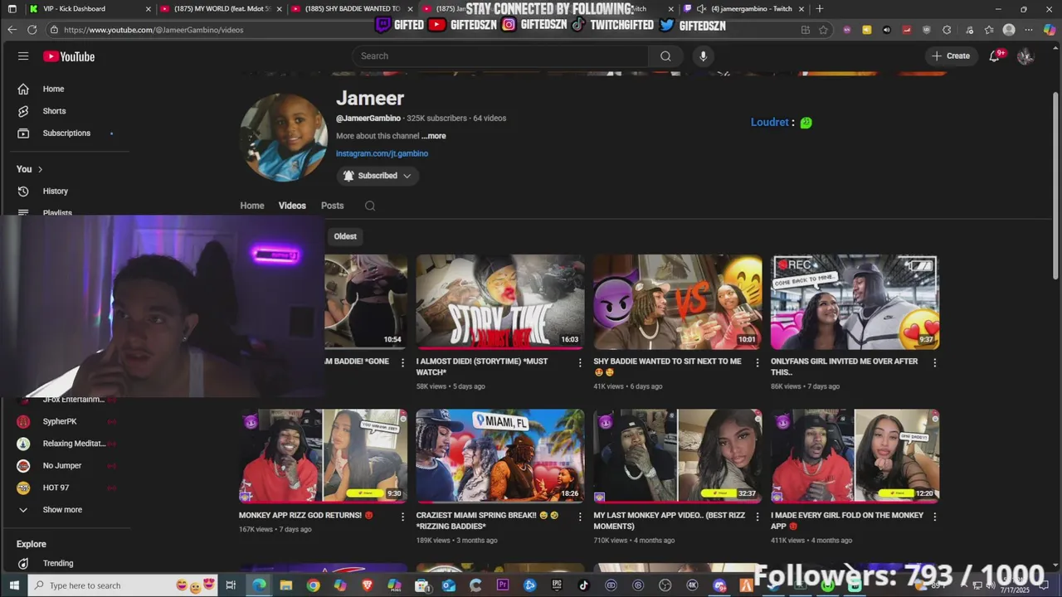Open options for I ALMOST DIED video
This screenshot has height=597, width=1062.
click(x=580, y=362)
